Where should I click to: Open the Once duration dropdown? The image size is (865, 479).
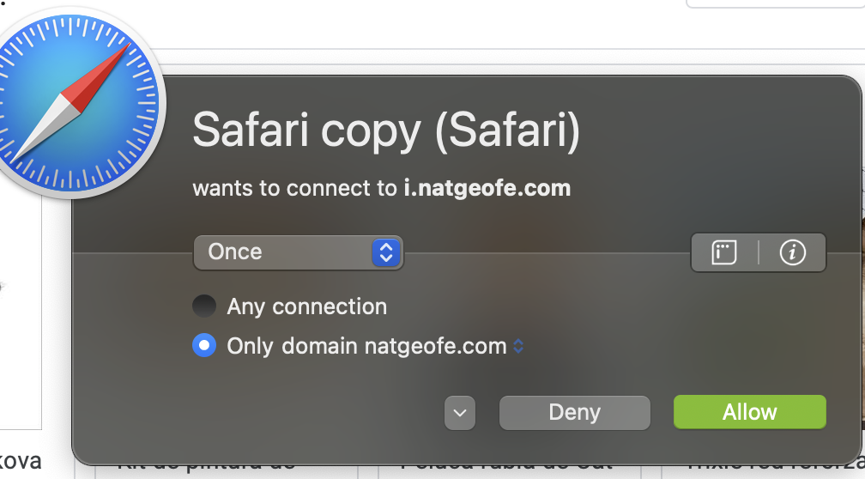(298, 252)
